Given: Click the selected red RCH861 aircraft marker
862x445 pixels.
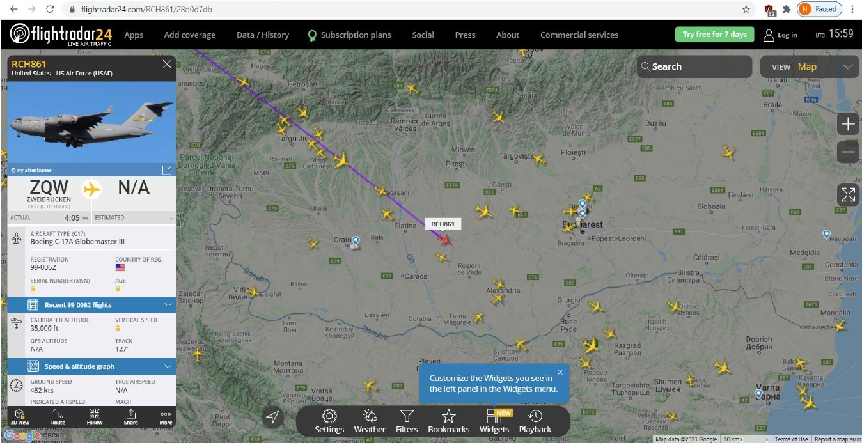Looking at the screenshot, I should click(444, 239).
